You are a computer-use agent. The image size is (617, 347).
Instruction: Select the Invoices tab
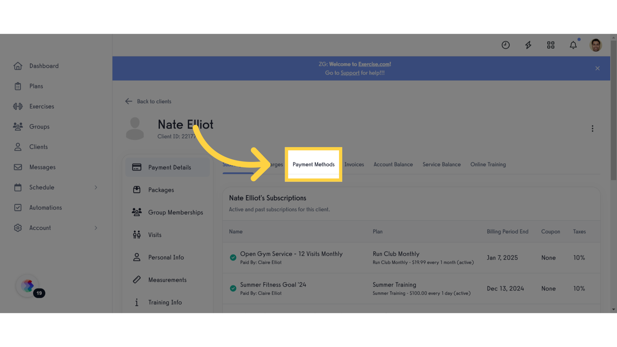[x=354, y=165]
